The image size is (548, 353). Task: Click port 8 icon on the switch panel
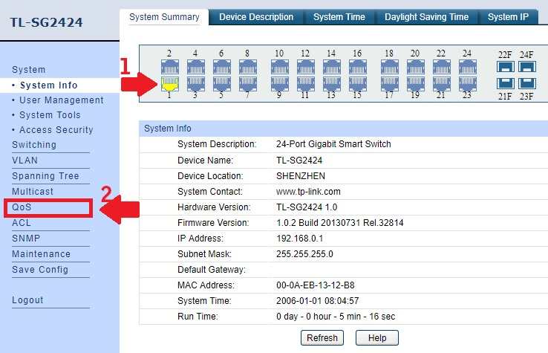[x=248, y=67]
